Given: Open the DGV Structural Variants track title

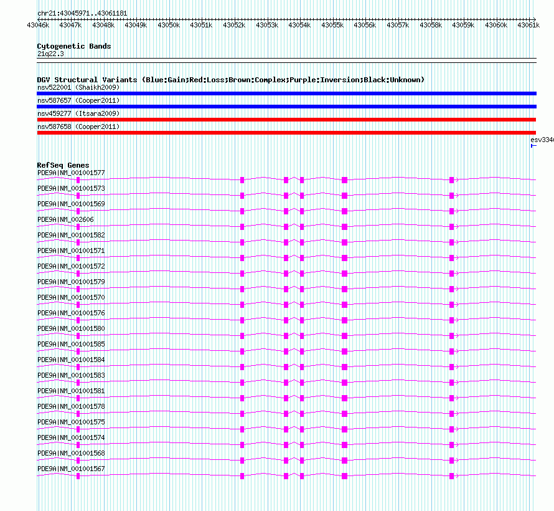Looking at the screenshot, I should coord(231,80).
